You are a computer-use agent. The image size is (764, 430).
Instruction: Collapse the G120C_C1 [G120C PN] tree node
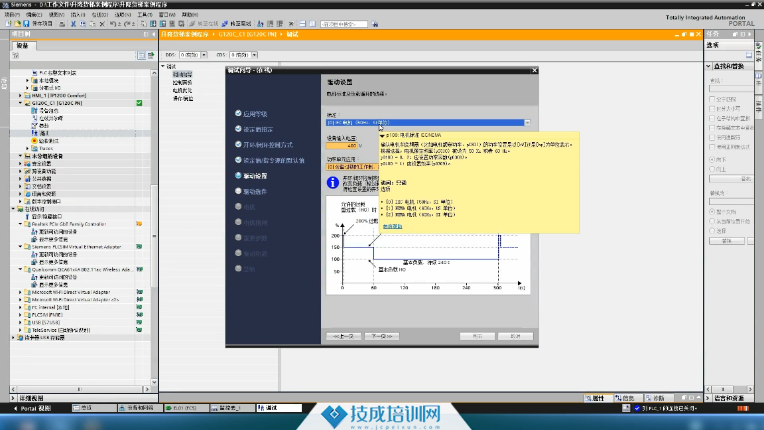coord(21,103)
